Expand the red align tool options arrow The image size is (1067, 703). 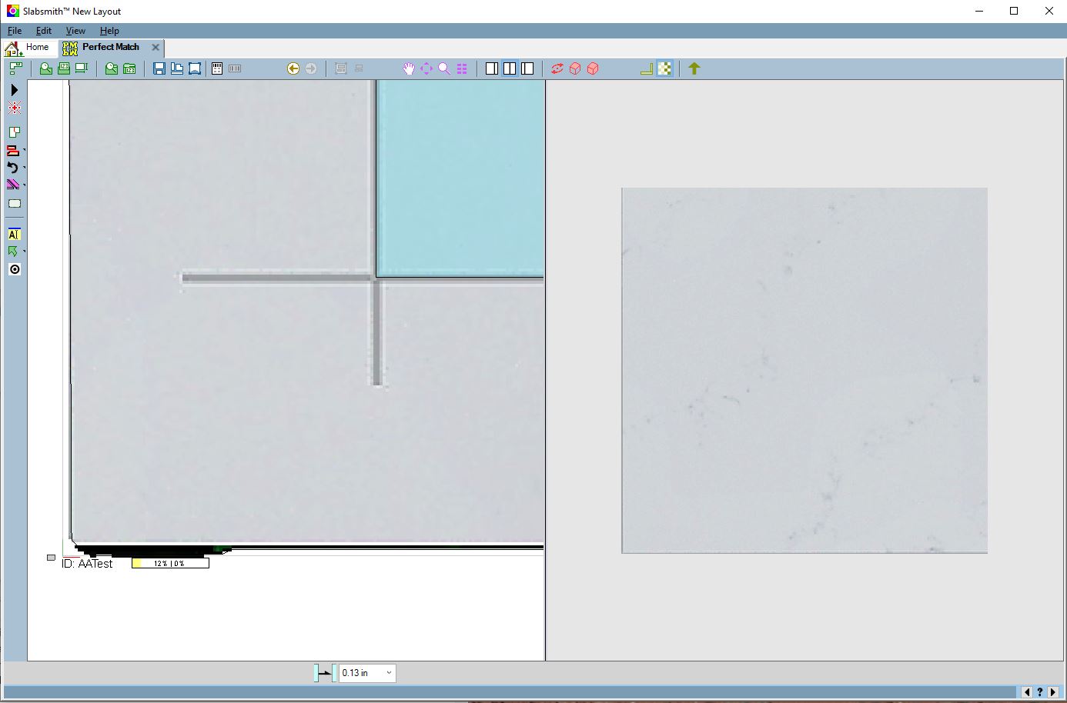coord(25,151)
